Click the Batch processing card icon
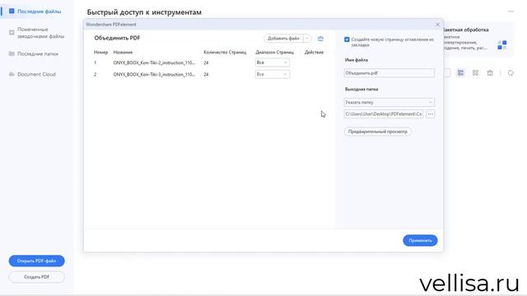The height and width of the screenshot is (296, 527). (502, 45)
